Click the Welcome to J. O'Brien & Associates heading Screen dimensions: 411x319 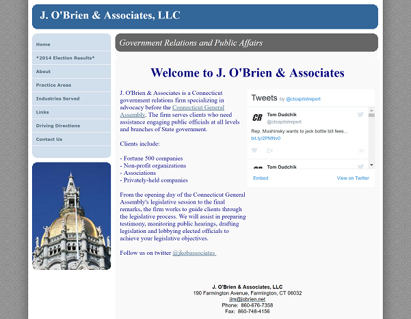click(248, 73)
